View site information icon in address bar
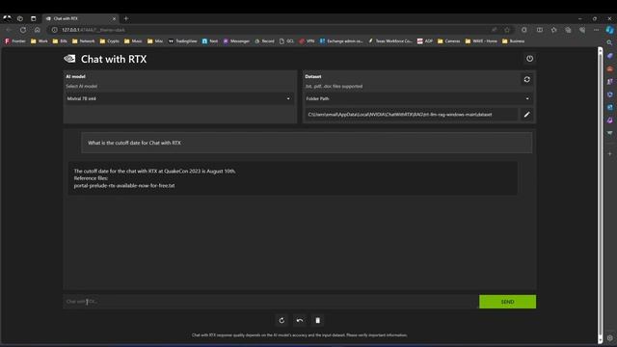 (54, 30)
